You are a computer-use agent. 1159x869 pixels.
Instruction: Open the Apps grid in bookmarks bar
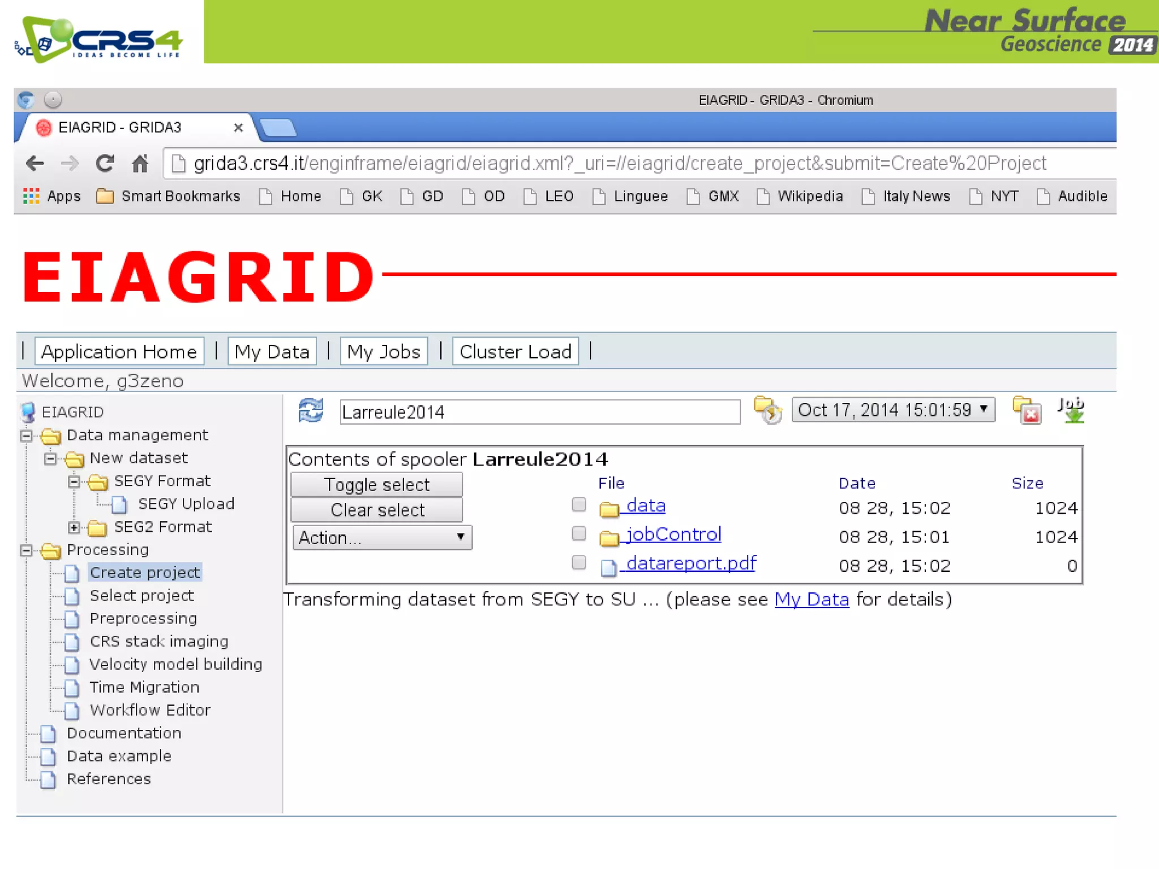tap(32, 196)
